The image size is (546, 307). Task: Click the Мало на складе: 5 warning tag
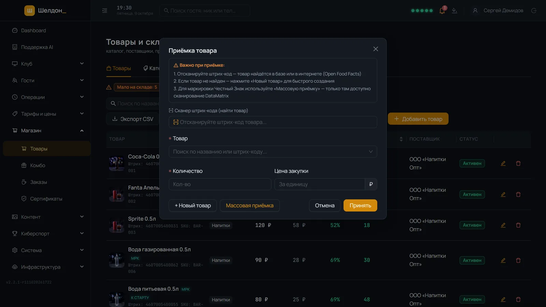pyautogui.click(x=137, y=87)
